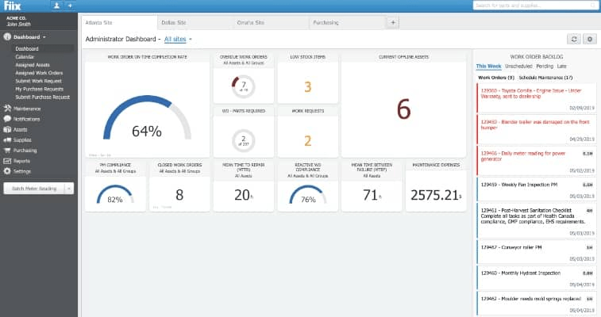Open Submit Purchase Request in the sidebar

tap(43, 97)
